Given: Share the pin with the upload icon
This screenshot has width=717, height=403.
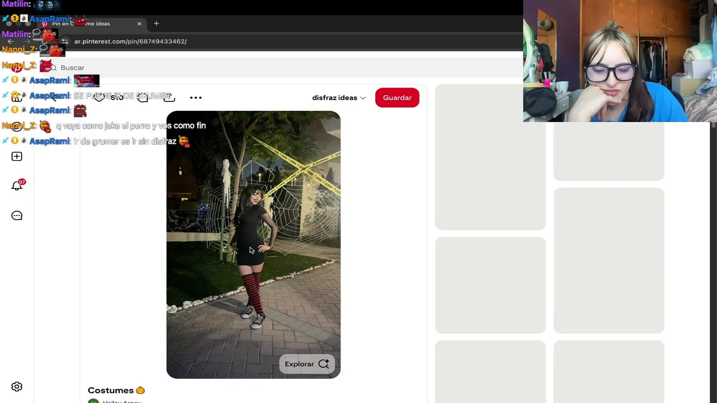Looking at the screenshot, I should 169,97.
